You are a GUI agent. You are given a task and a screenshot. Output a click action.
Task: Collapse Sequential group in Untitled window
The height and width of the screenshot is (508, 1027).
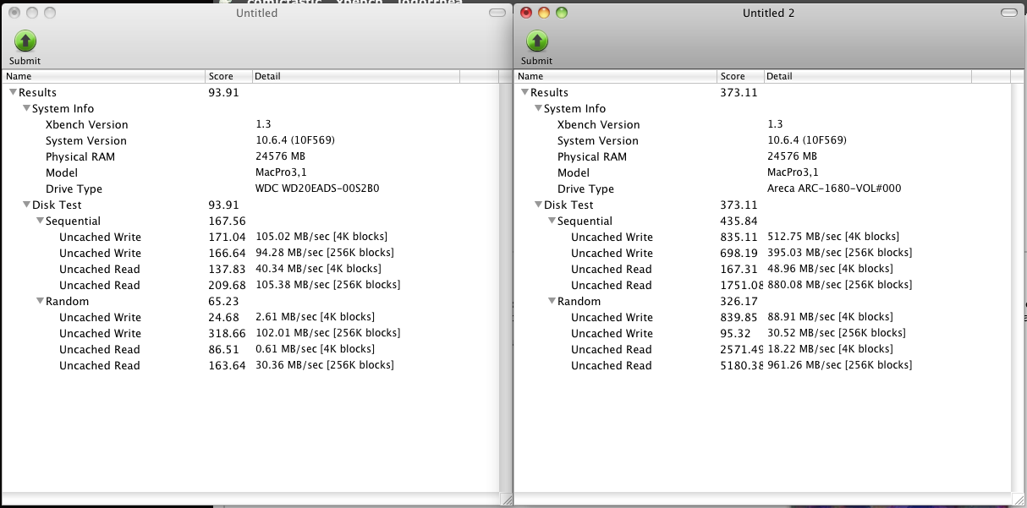40,221
